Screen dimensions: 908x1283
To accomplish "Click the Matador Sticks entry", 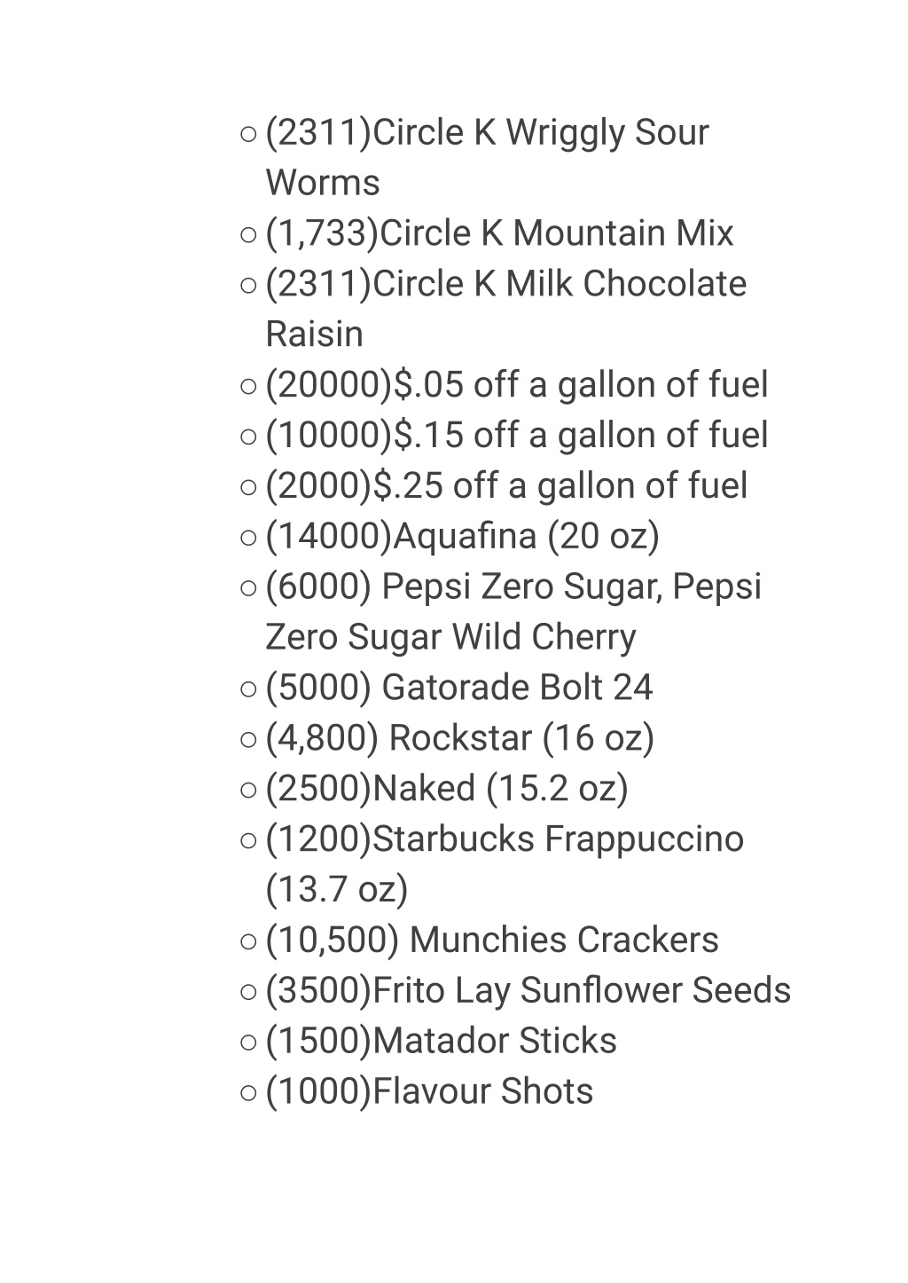I will [x=441, y=1042].
